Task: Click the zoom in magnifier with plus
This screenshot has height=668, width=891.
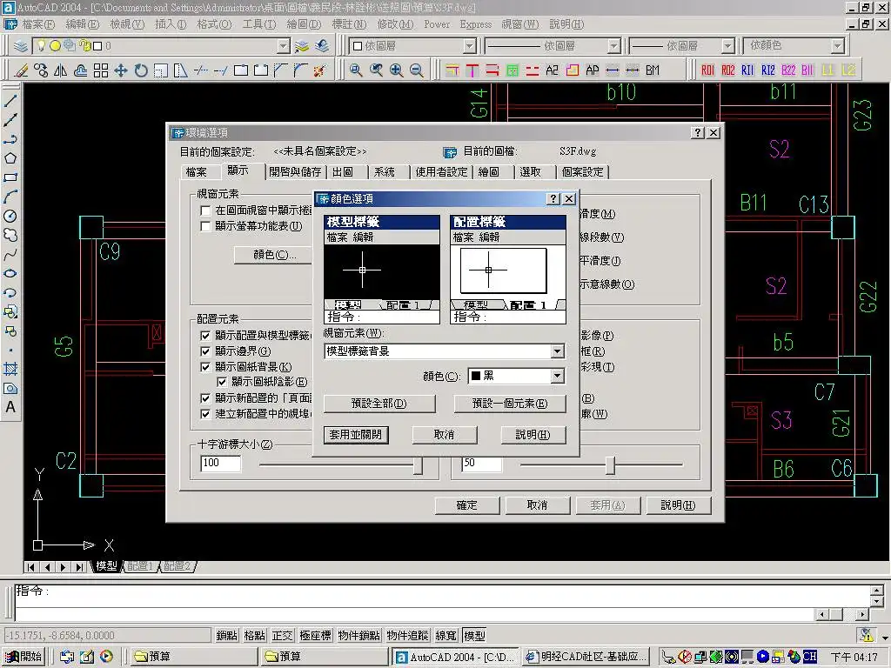Action: (x=396, y=70)
